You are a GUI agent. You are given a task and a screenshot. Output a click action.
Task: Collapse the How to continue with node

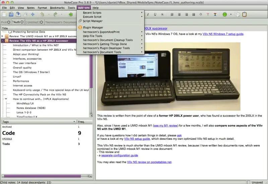[6, 99]
